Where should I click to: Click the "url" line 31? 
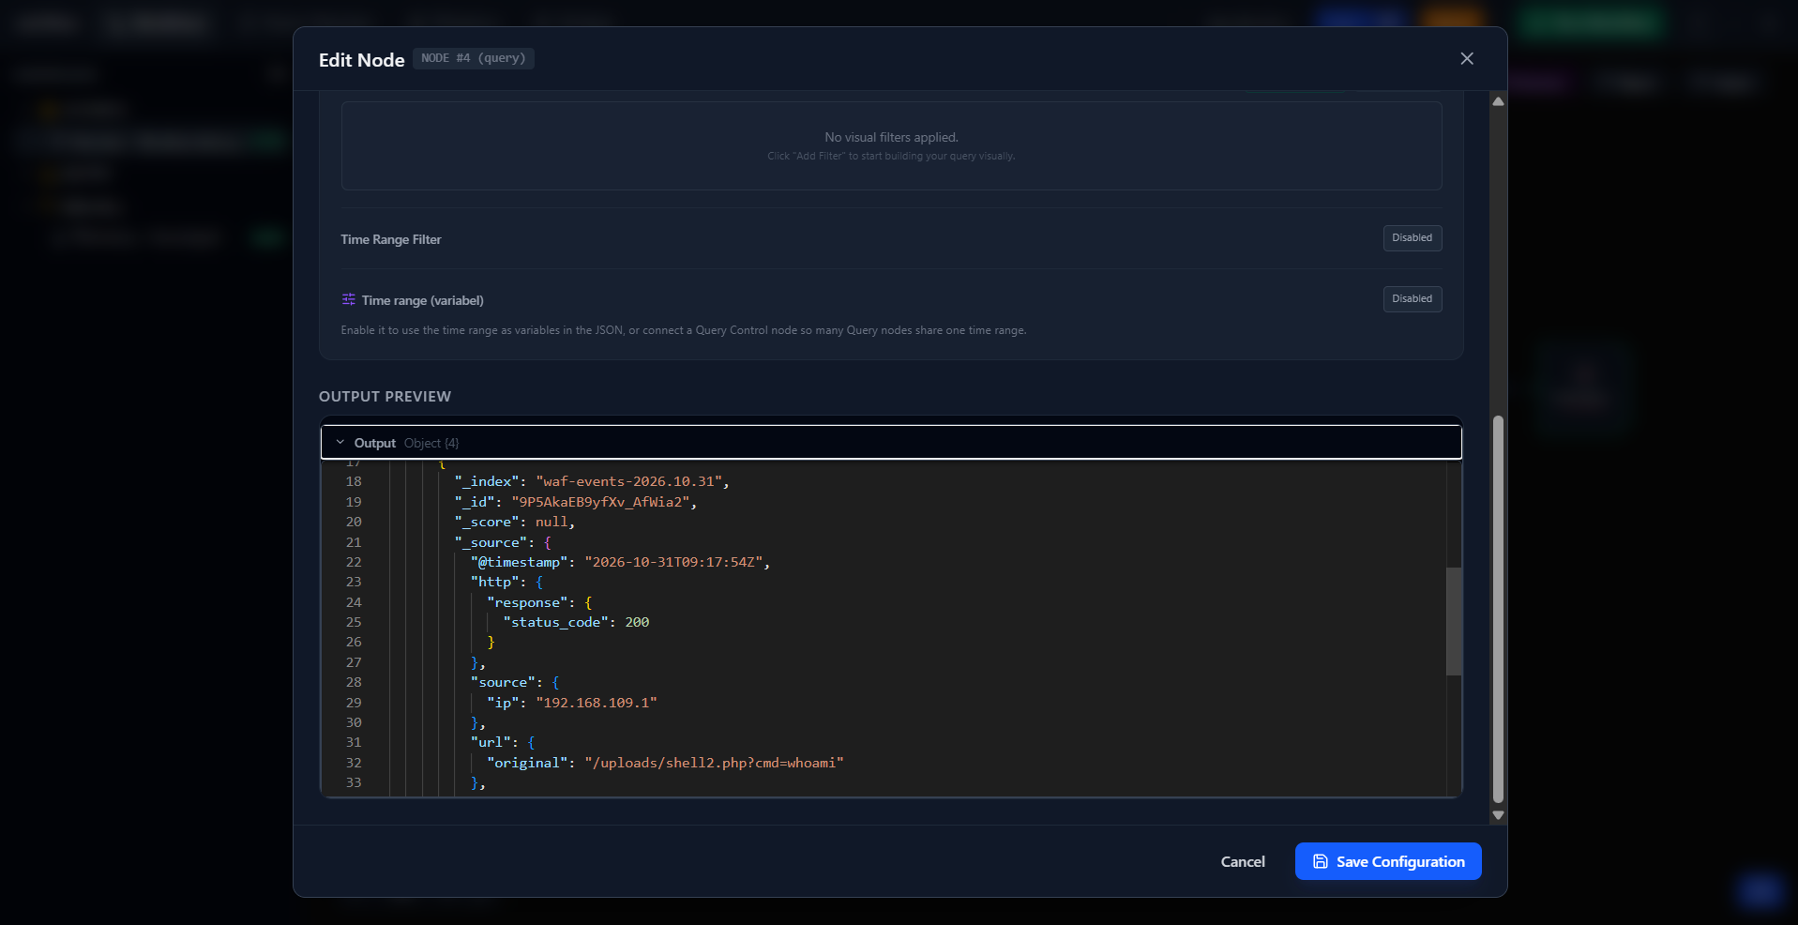tap(503, 742)
